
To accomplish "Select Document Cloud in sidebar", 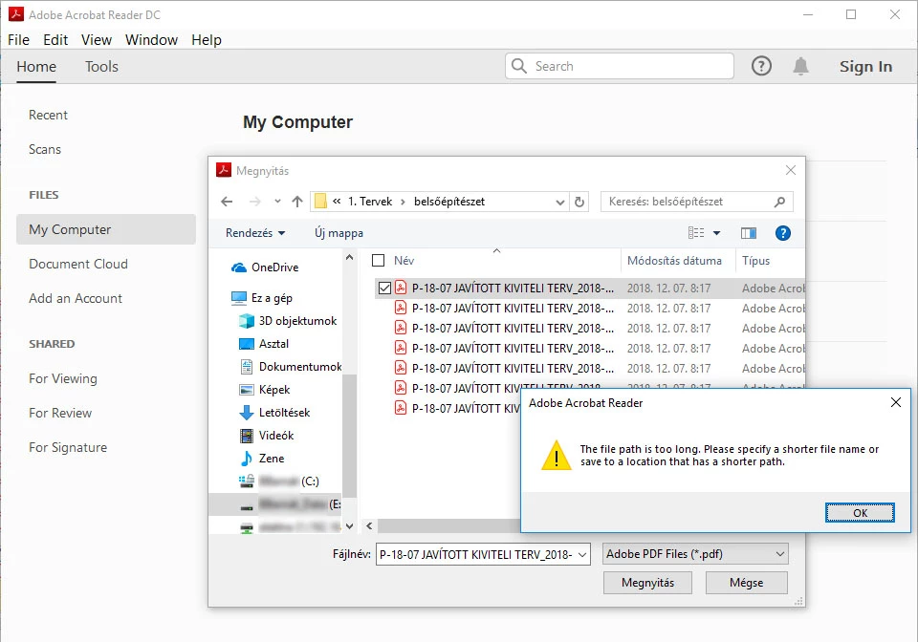I will (77, 264).
